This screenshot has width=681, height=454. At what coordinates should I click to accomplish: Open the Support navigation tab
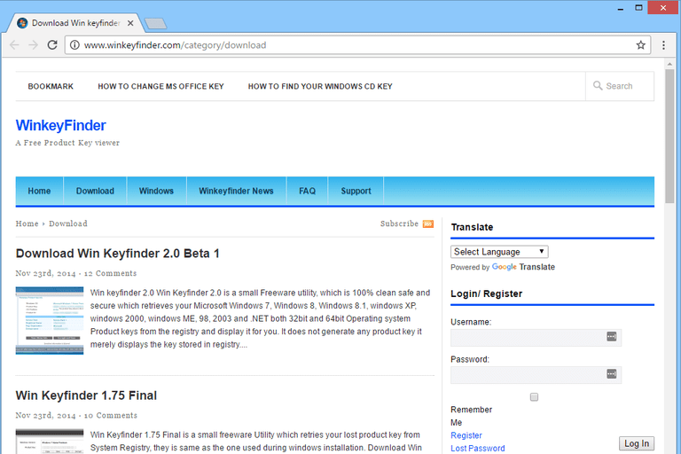coord(356,191)
